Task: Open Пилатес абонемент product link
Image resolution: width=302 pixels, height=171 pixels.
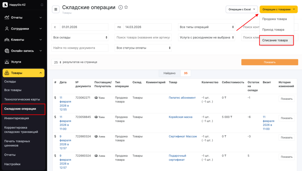Action: pos(182,98)
